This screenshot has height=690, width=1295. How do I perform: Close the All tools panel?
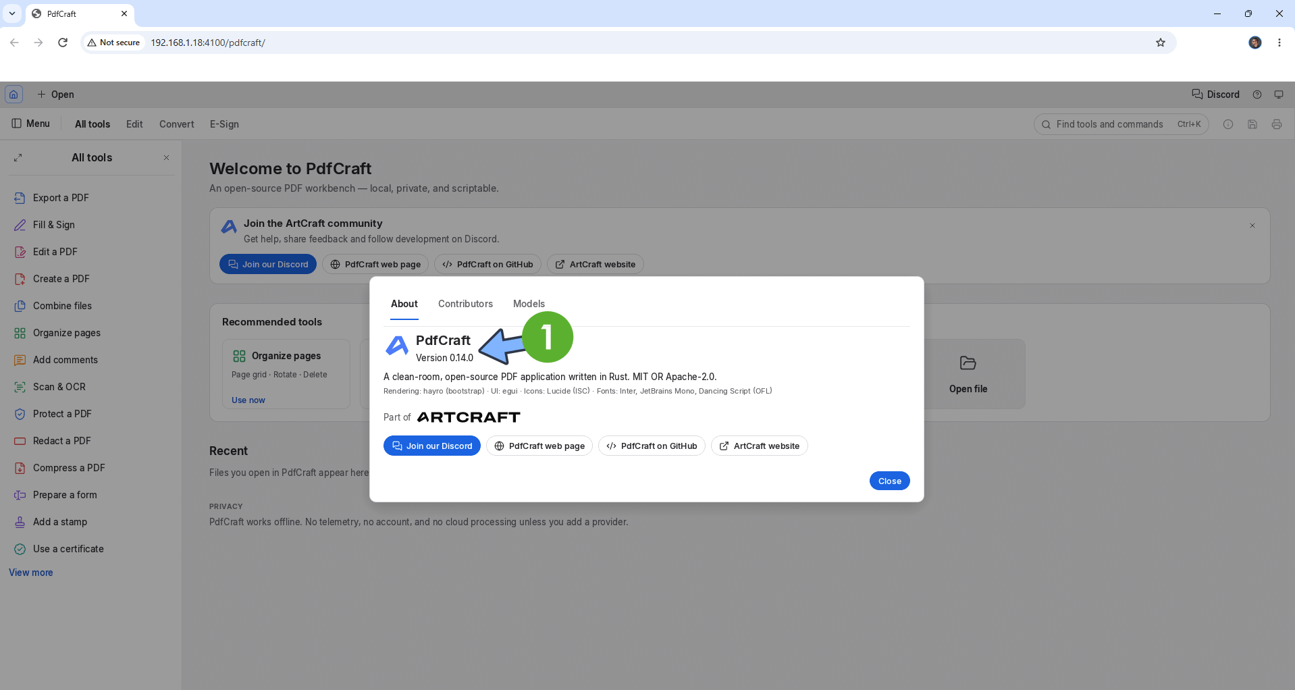[x=166, y=157]
